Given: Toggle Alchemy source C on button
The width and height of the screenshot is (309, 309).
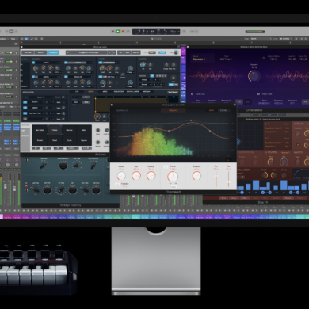Looking at the screenshot, I should click(x=33, y=77).
